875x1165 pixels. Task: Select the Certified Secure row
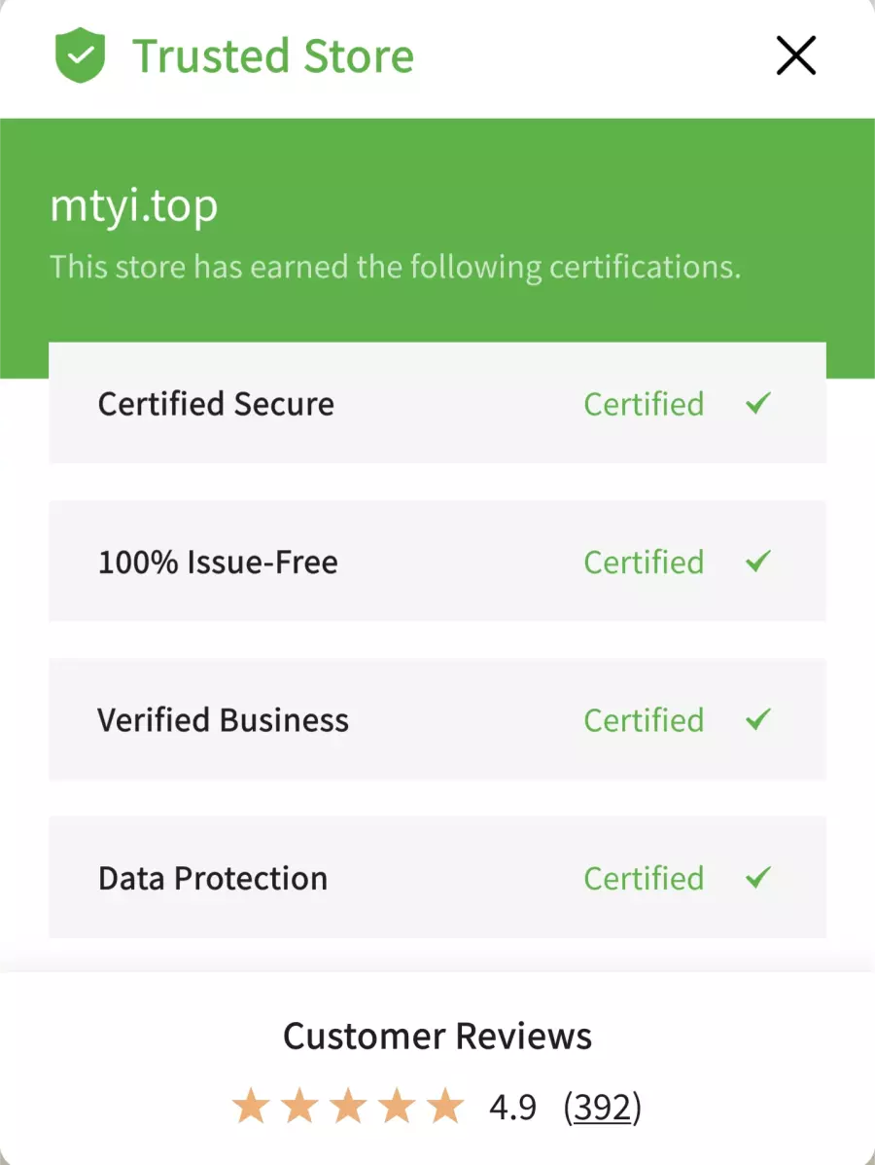click(x=437, y=403)
